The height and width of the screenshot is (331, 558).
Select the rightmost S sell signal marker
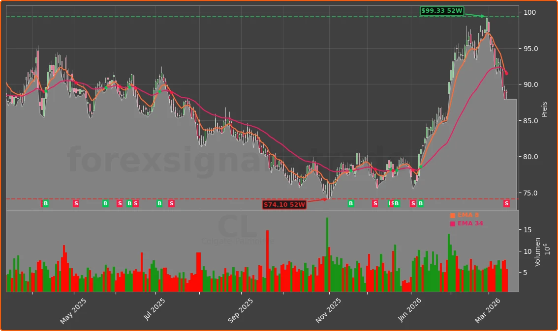pos(506,203)
